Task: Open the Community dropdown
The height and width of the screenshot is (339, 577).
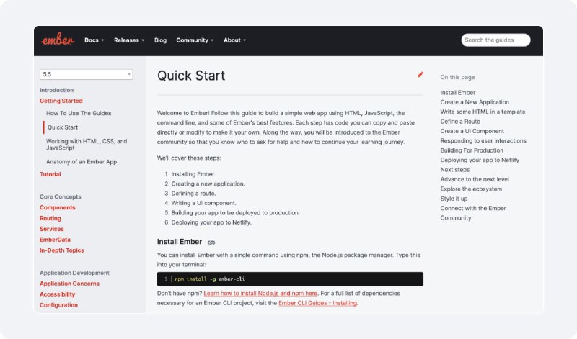Action: pyautogui.click(x=195, y=40)
